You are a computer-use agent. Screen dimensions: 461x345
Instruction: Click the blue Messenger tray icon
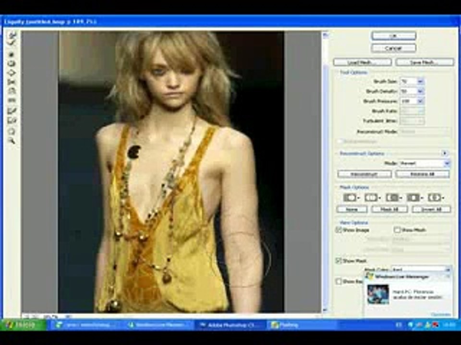(x=411, y=325)
